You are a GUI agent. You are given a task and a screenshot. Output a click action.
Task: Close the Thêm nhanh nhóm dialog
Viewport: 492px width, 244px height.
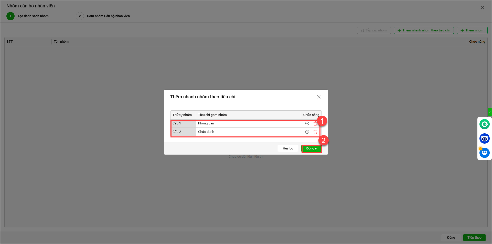[x=318, y=97]
